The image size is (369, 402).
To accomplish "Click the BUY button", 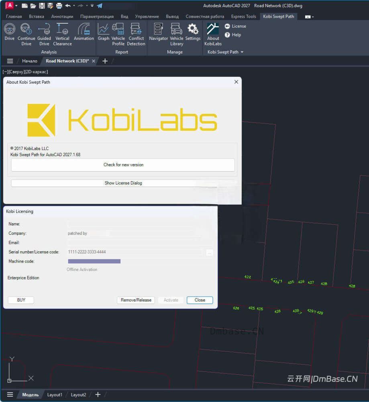I will 21,300.
